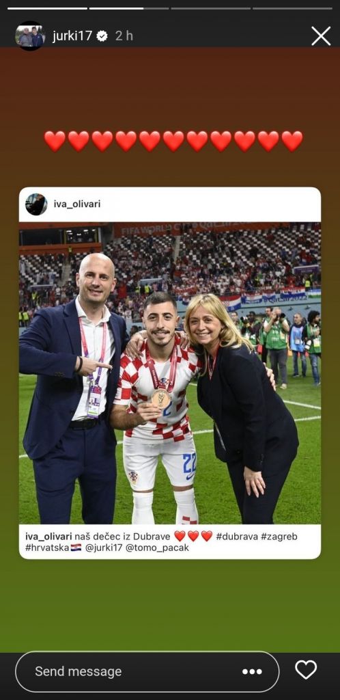The height and width of the screenshot is (700, 340).
Task: Open the #dubrava hashtag
Action: click(x=237, y=536)
